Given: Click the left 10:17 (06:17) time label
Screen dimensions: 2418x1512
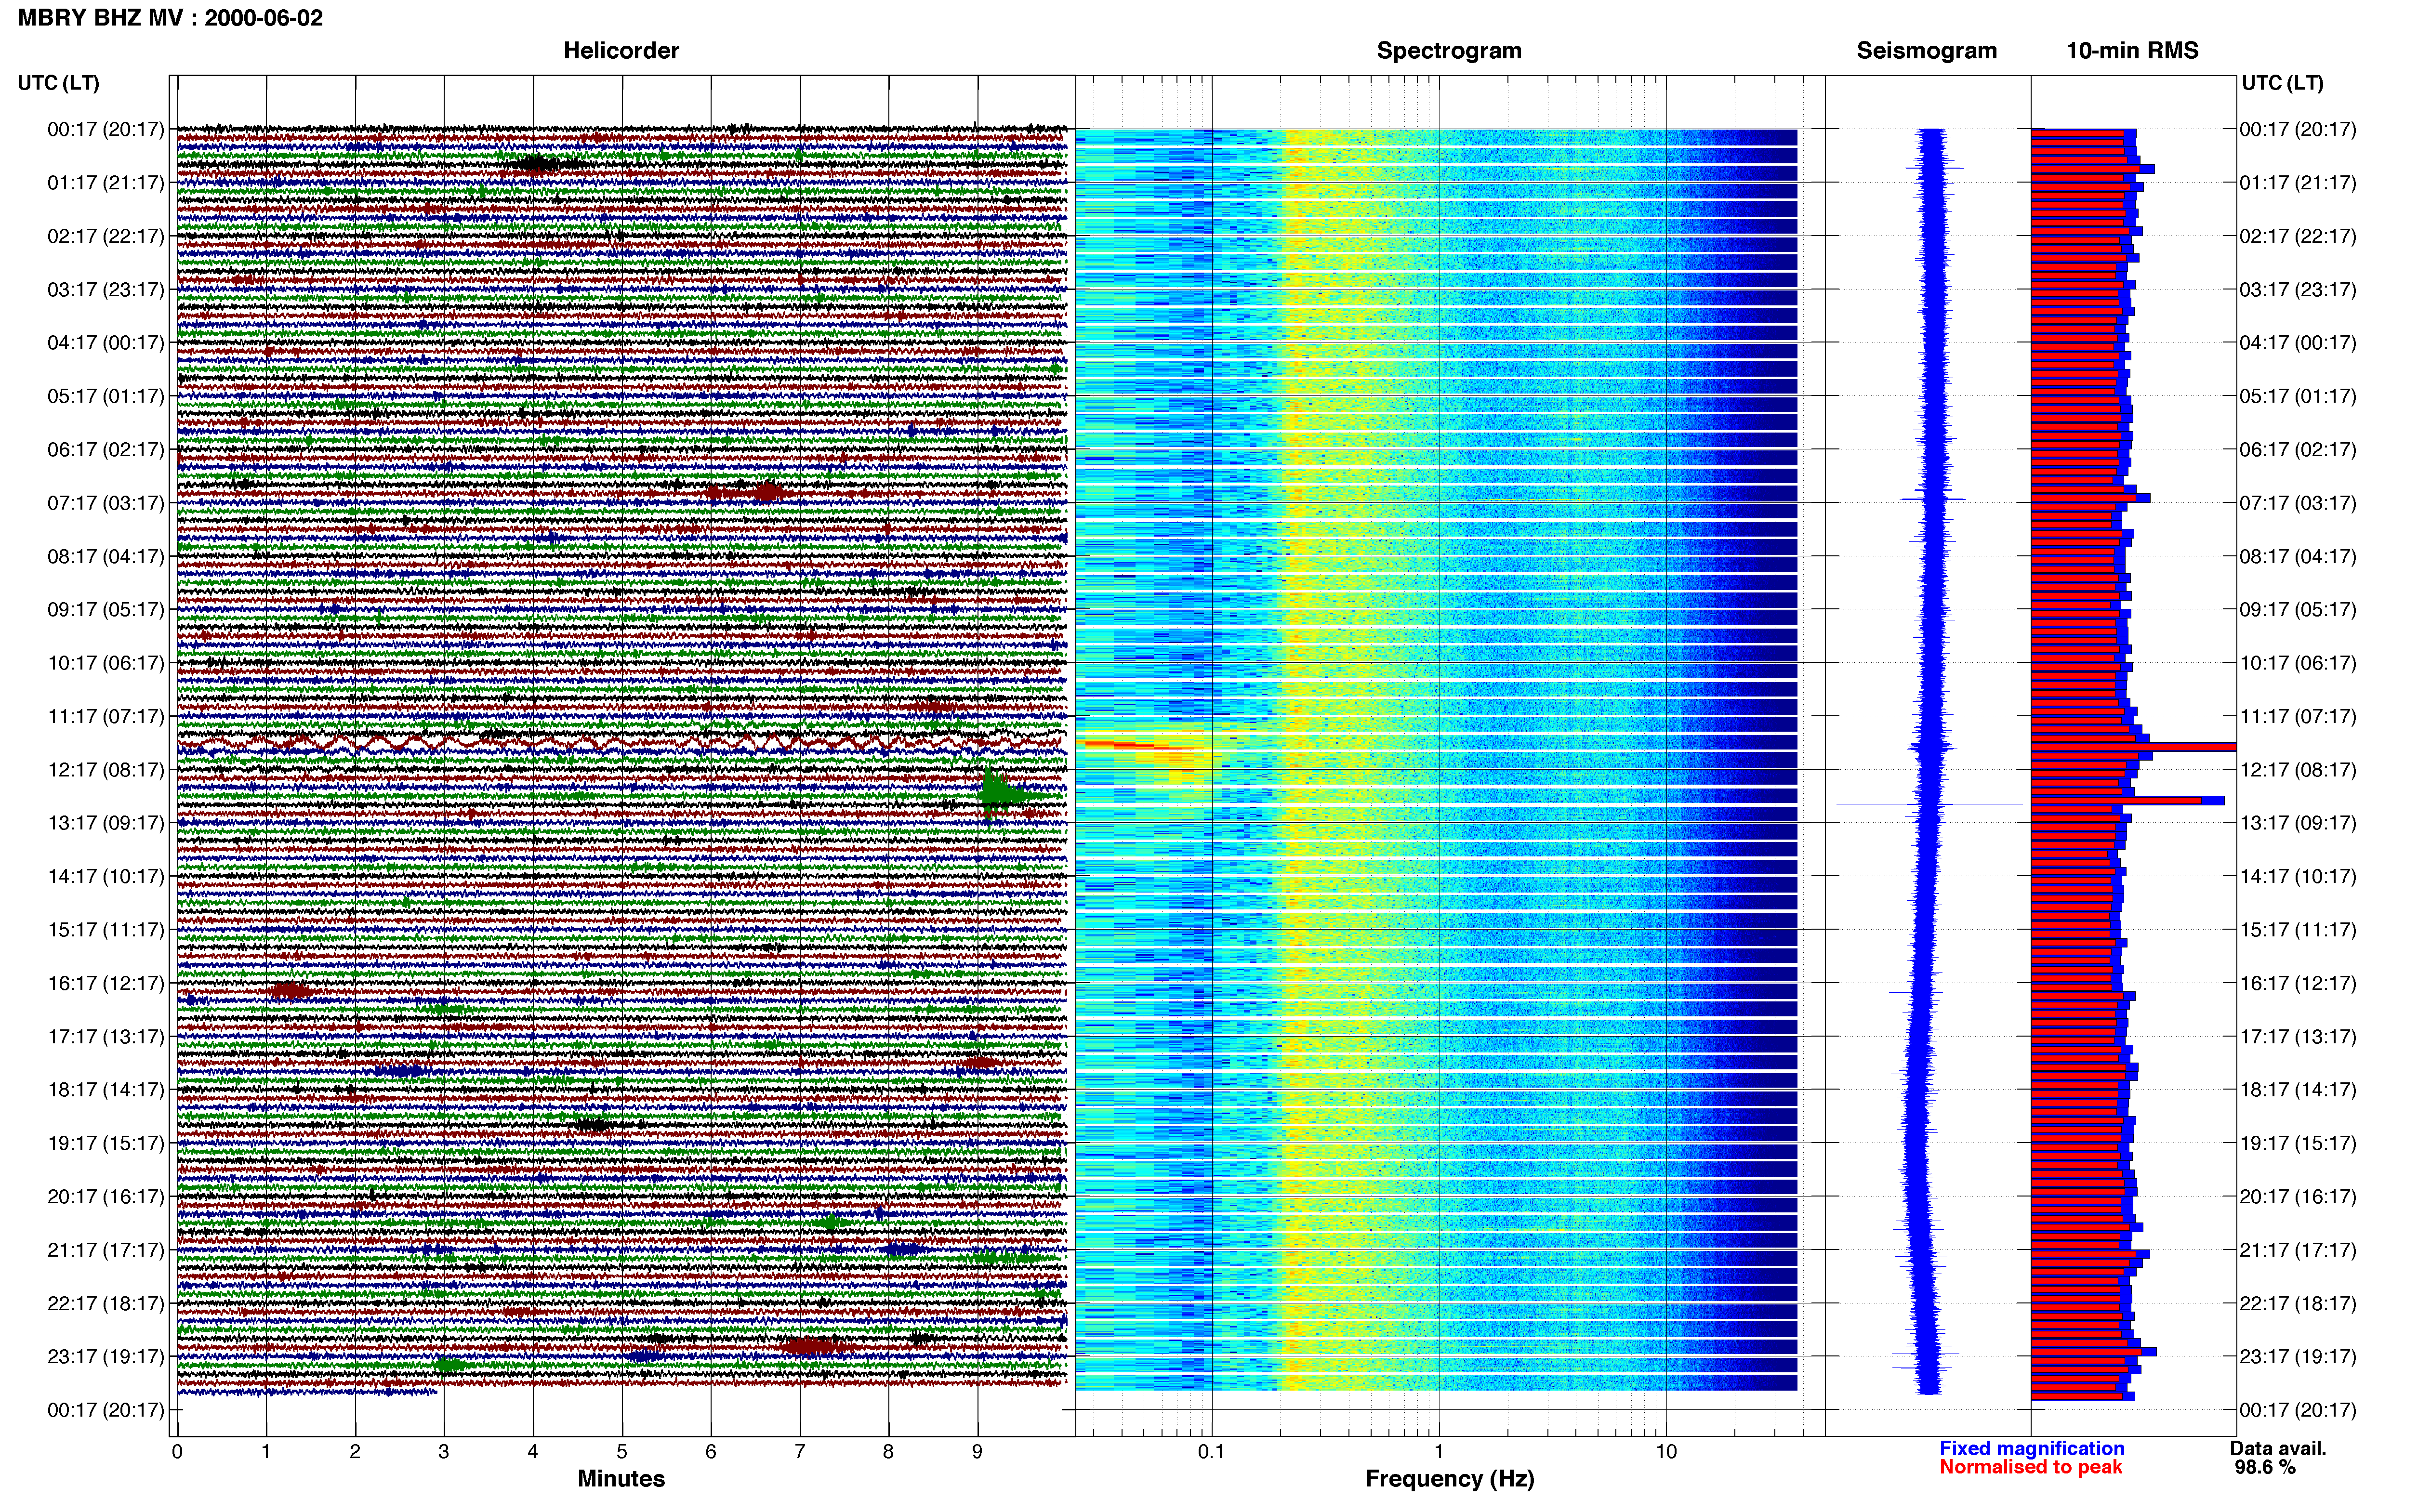Looking at the screenshot, I should 106,663.
